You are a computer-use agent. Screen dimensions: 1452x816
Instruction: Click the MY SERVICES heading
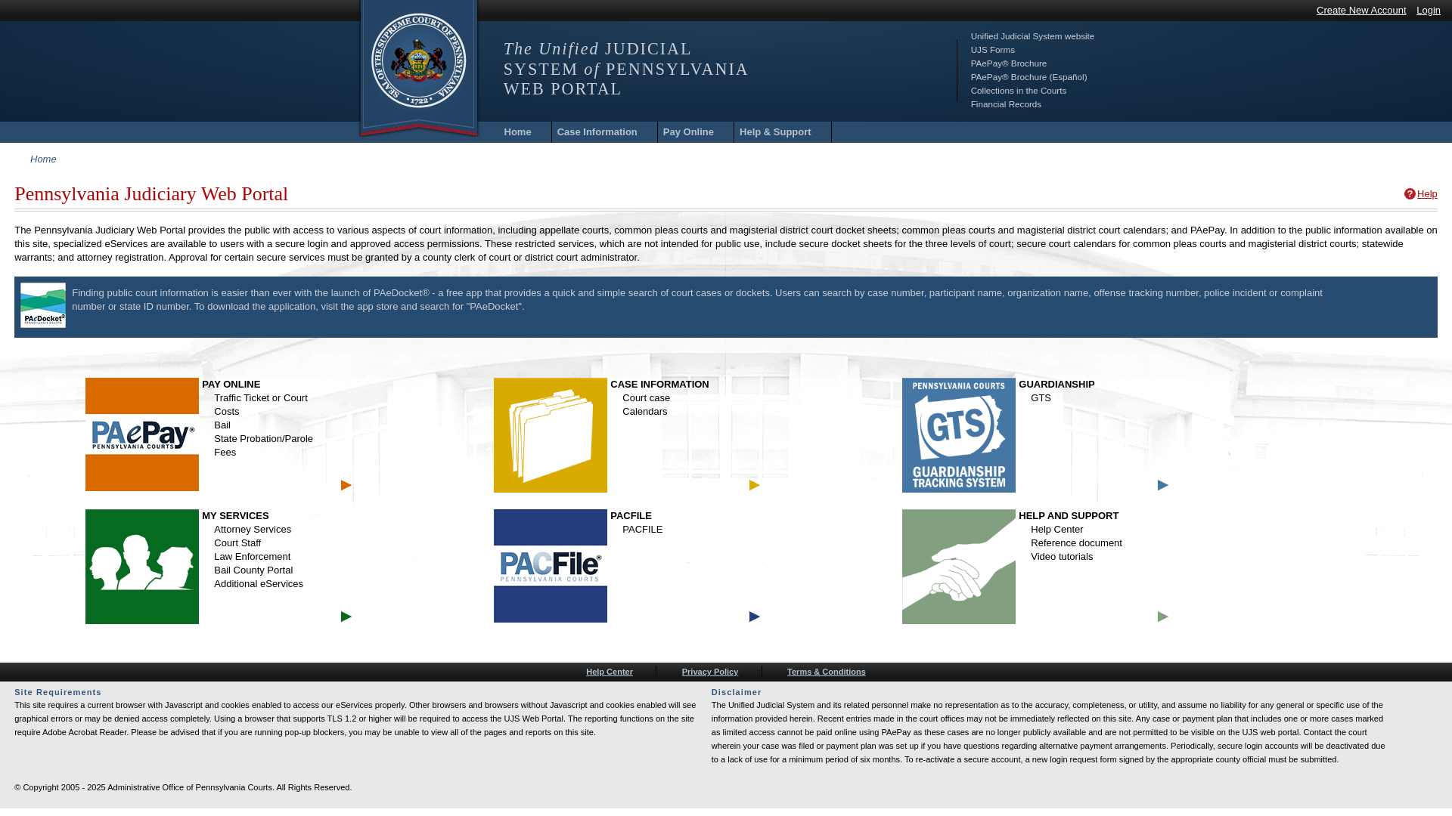pos(235,516)
